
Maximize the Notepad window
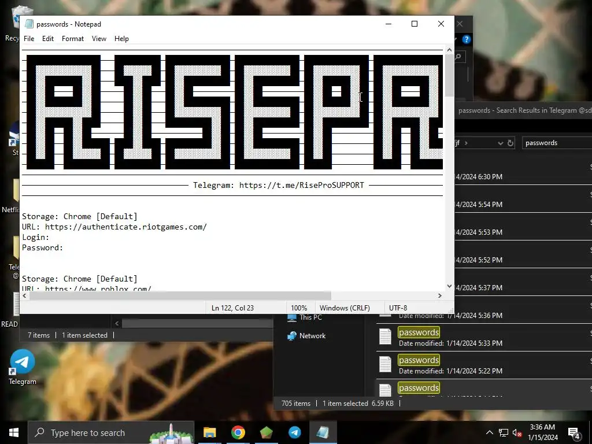[414, 24]
